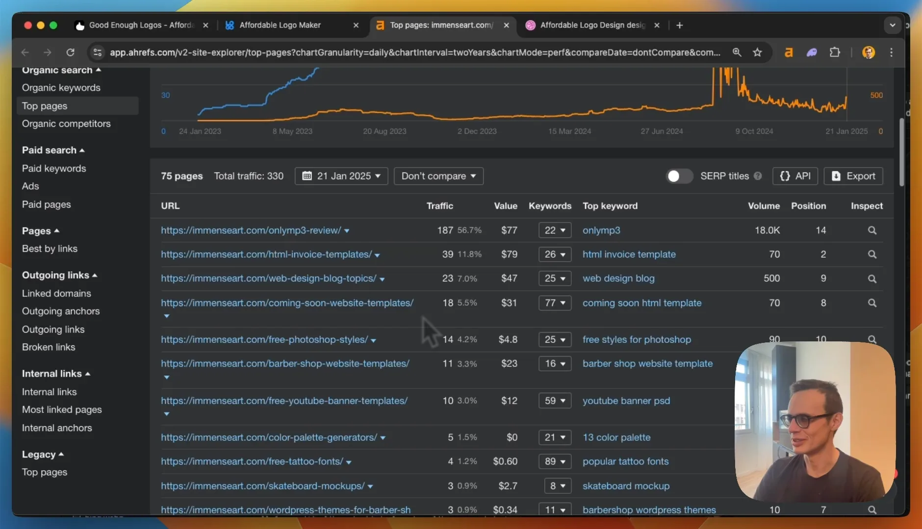
Task: Open the URL caret menu for free-photoshop-styles
Action: coord(373,340)
